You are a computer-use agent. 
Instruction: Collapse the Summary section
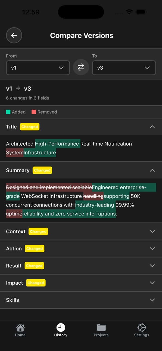coord(81,170)
